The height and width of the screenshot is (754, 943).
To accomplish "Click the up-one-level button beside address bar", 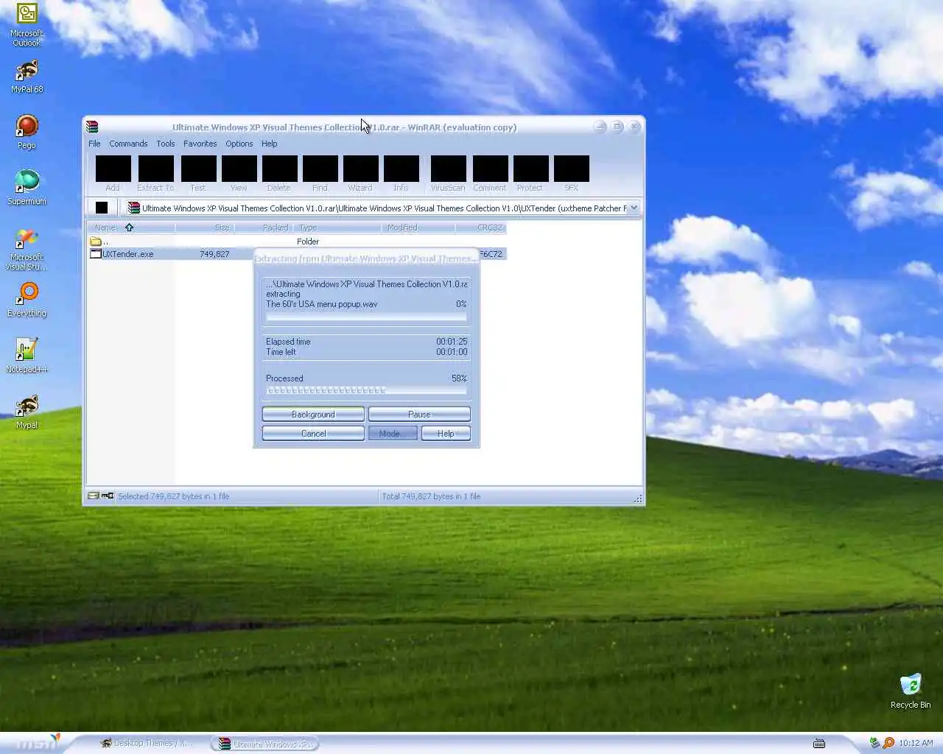I will (102, 208).
